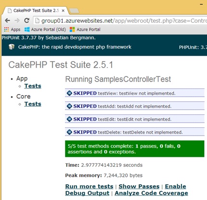Screen dimensions: 207x200
Task: Click the SKIPPED testEdit result row
Action: [135, 119]
